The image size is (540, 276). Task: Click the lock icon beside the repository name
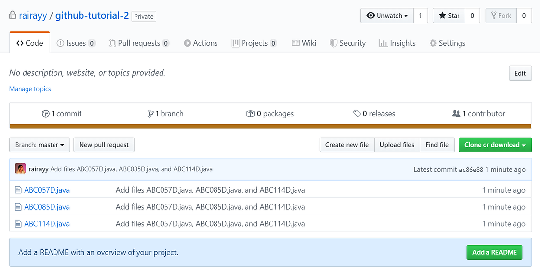(x=12, y=15)
